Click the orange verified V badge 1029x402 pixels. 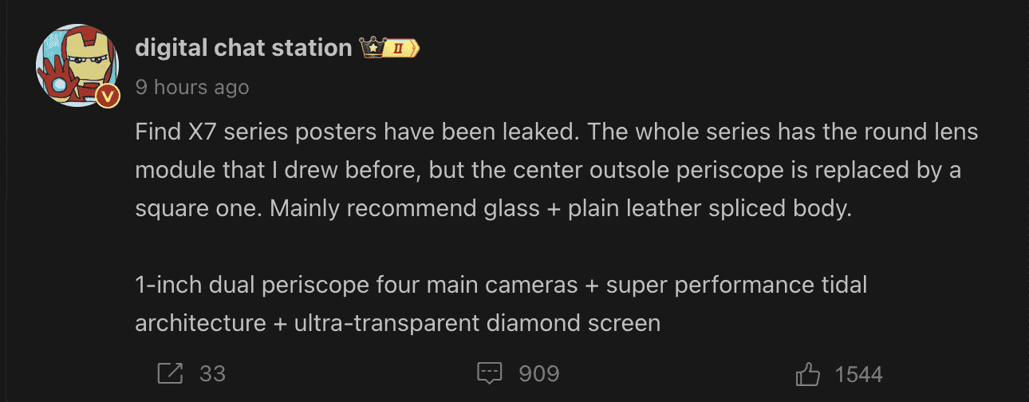click(108, 97)
